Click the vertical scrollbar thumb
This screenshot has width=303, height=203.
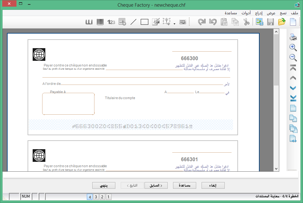276,60
